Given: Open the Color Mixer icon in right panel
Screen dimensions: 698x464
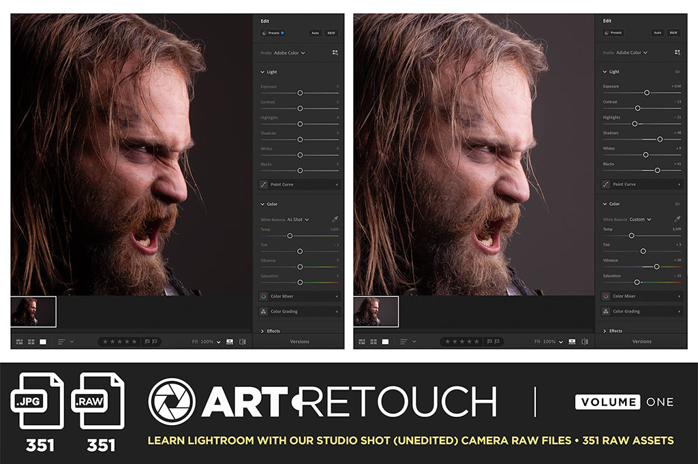Looking at the screenshot, I should click(x=606, y=296).
